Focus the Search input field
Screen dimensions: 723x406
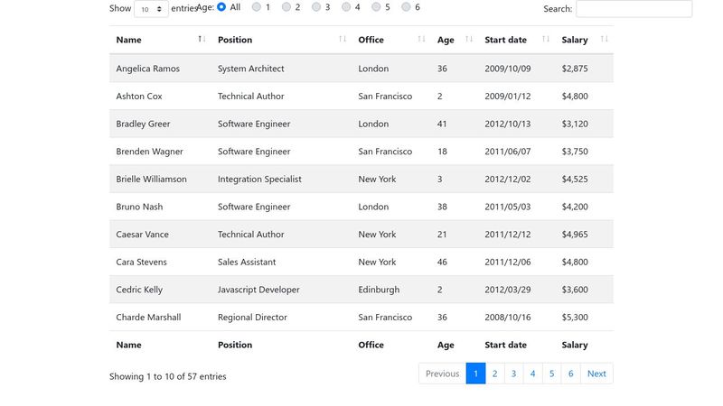(634, 9)
